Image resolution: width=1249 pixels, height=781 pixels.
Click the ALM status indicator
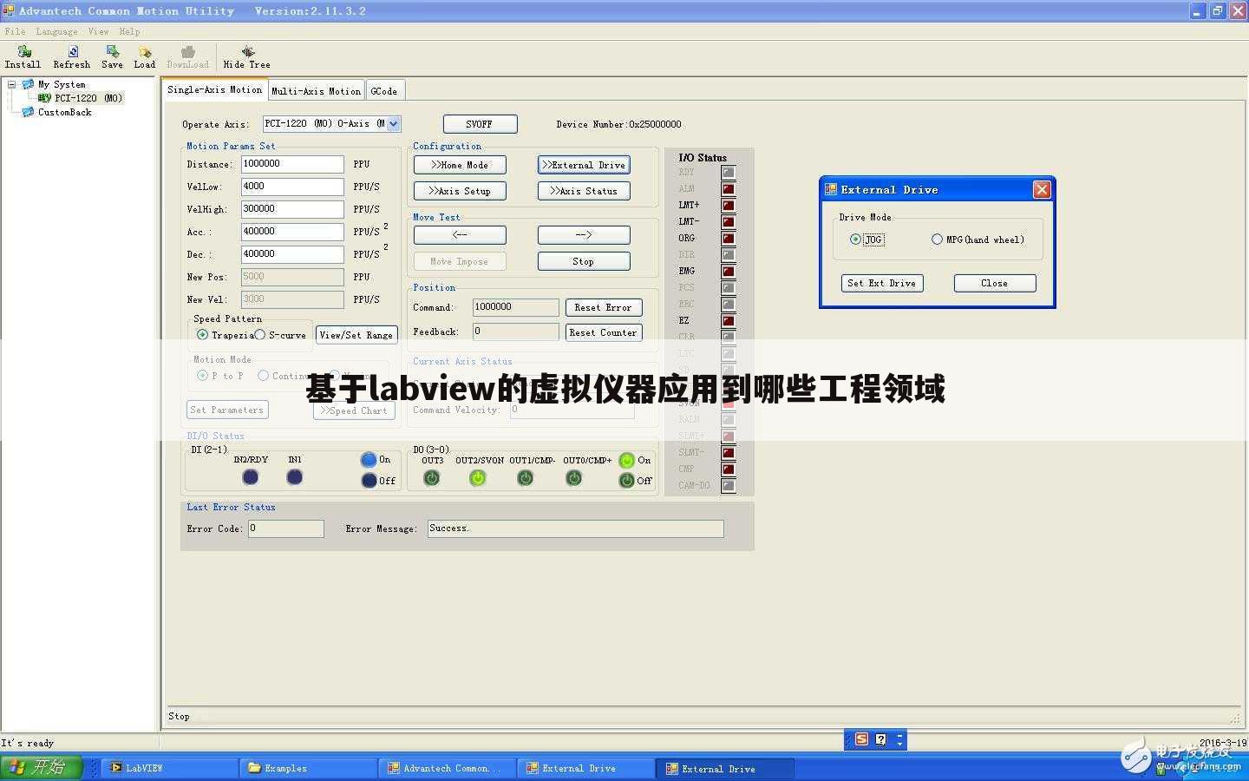point(729,188)
